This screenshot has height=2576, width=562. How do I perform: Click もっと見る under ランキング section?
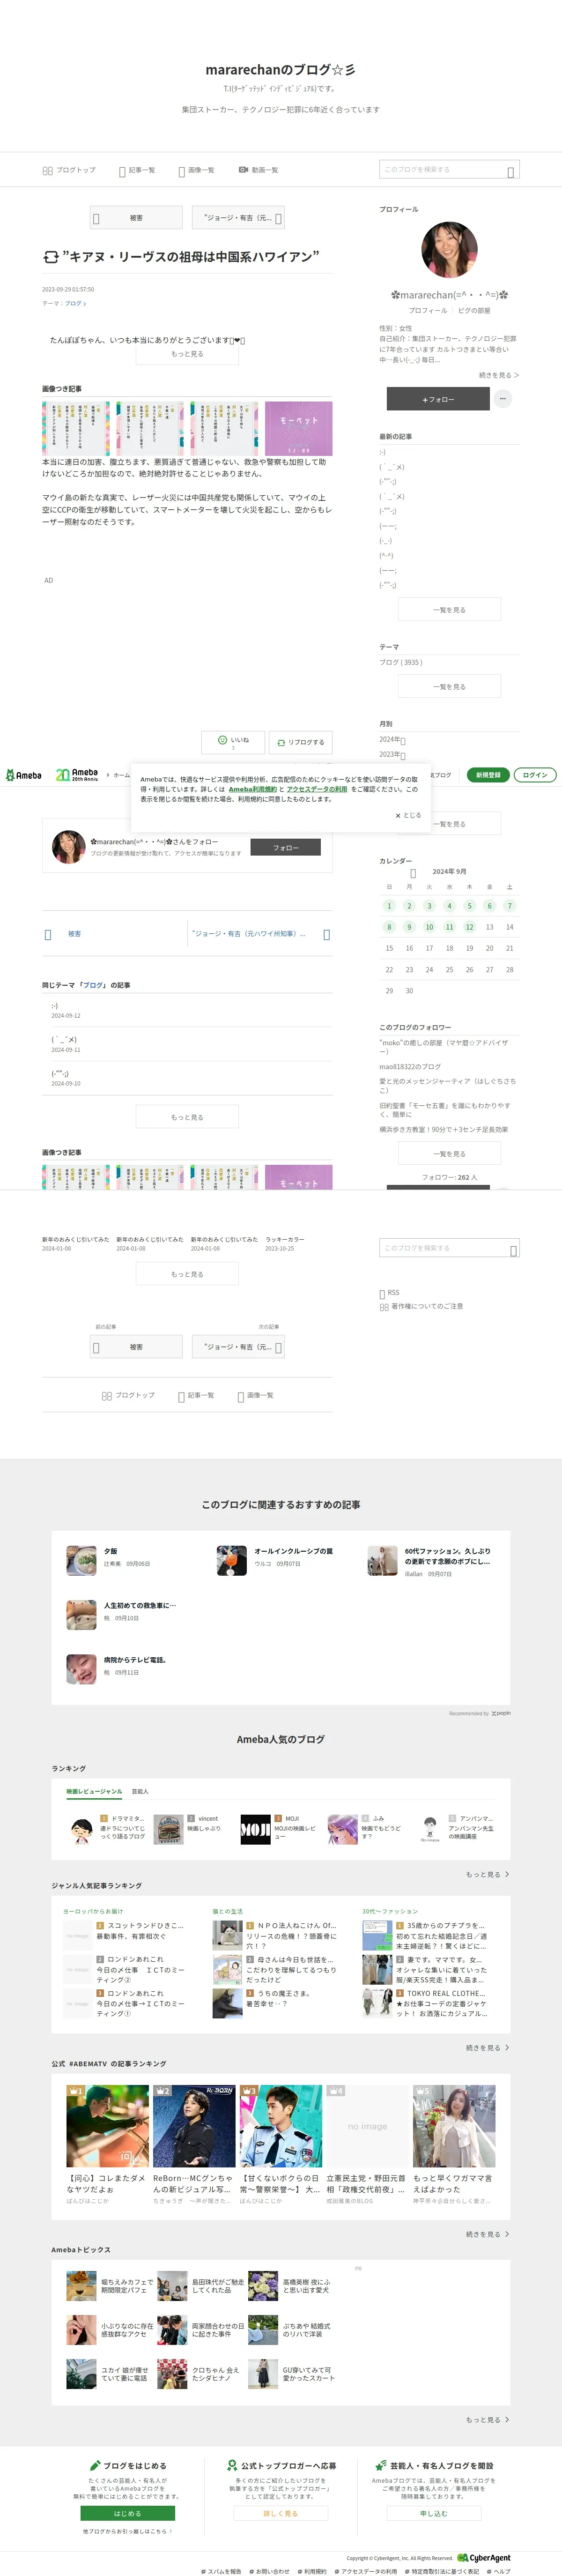pyautogui.click(x=487, y=1874)
